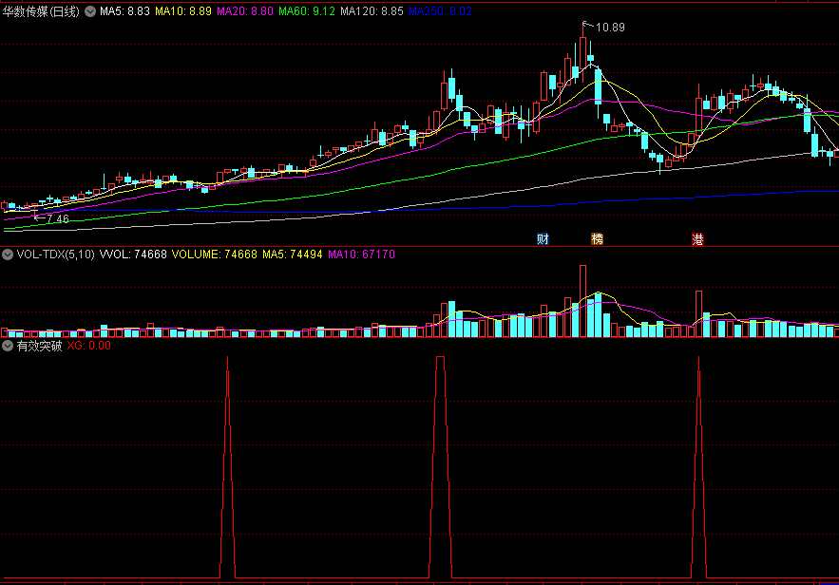The width and height of the screenshot is (839, 585).
Task: Click the MA120: 8.85 label
Action: pos(372,11)
